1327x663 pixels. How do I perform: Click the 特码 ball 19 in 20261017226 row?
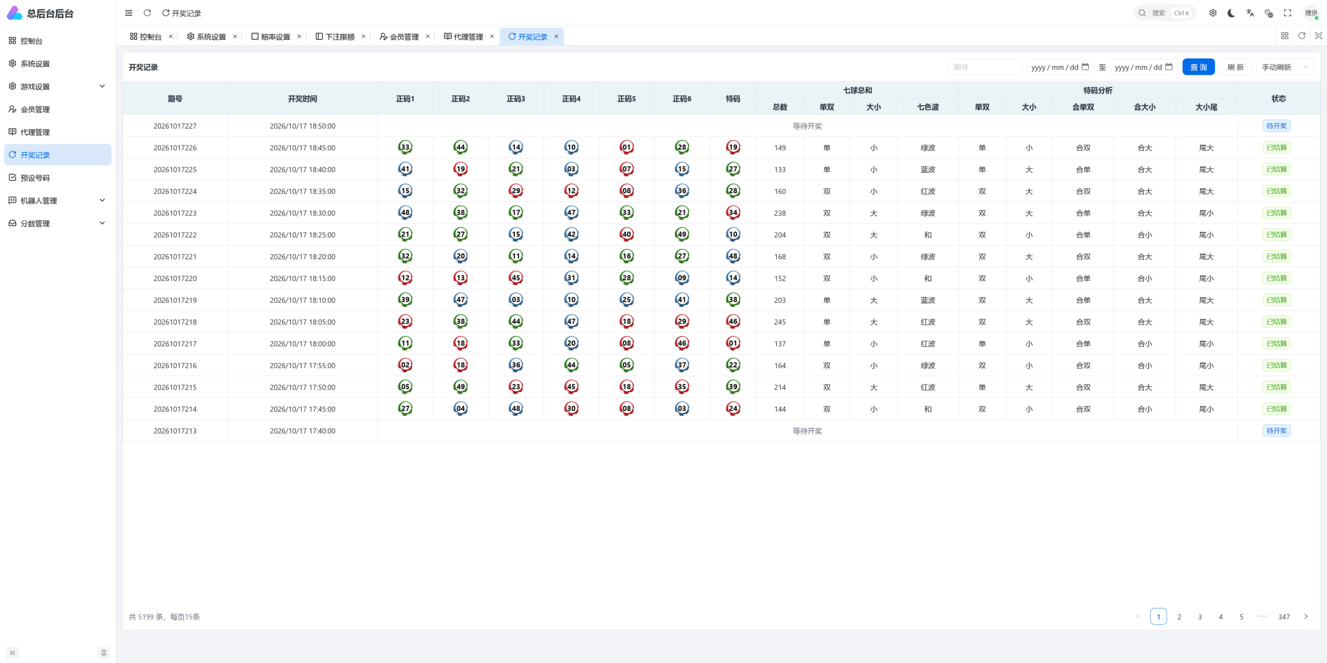pos(733,147)
